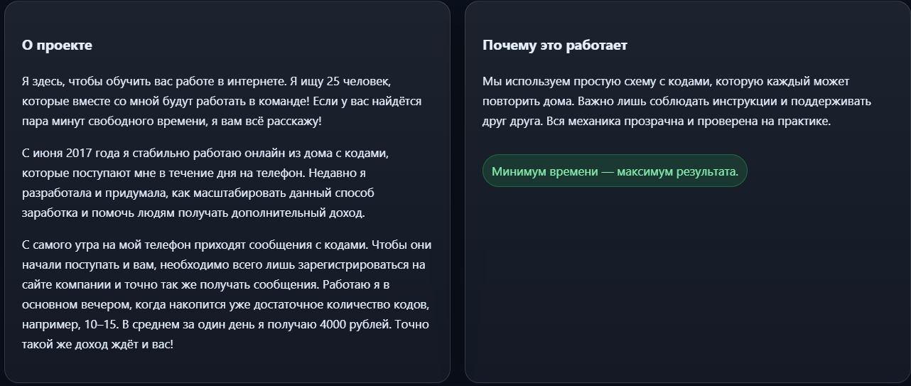Viewport: 911px width, 386px height.
Task: Click the green "Минимум времени" pill badge
Action: point(615,171)
